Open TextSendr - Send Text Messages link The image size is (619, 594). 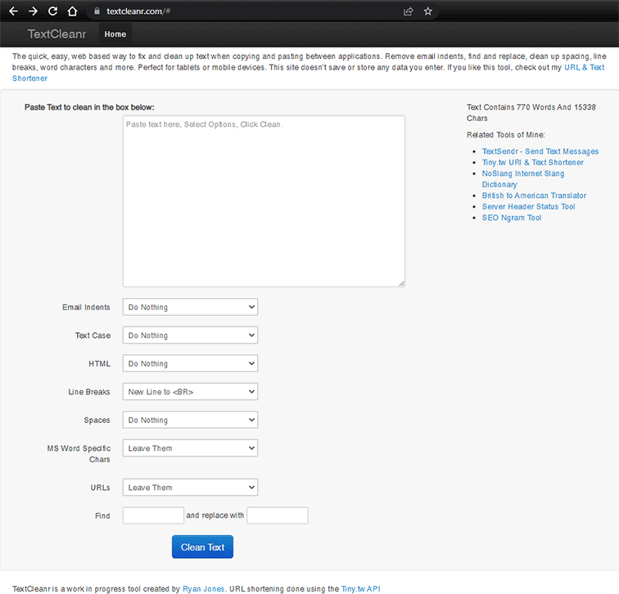[x=540, y=151]
